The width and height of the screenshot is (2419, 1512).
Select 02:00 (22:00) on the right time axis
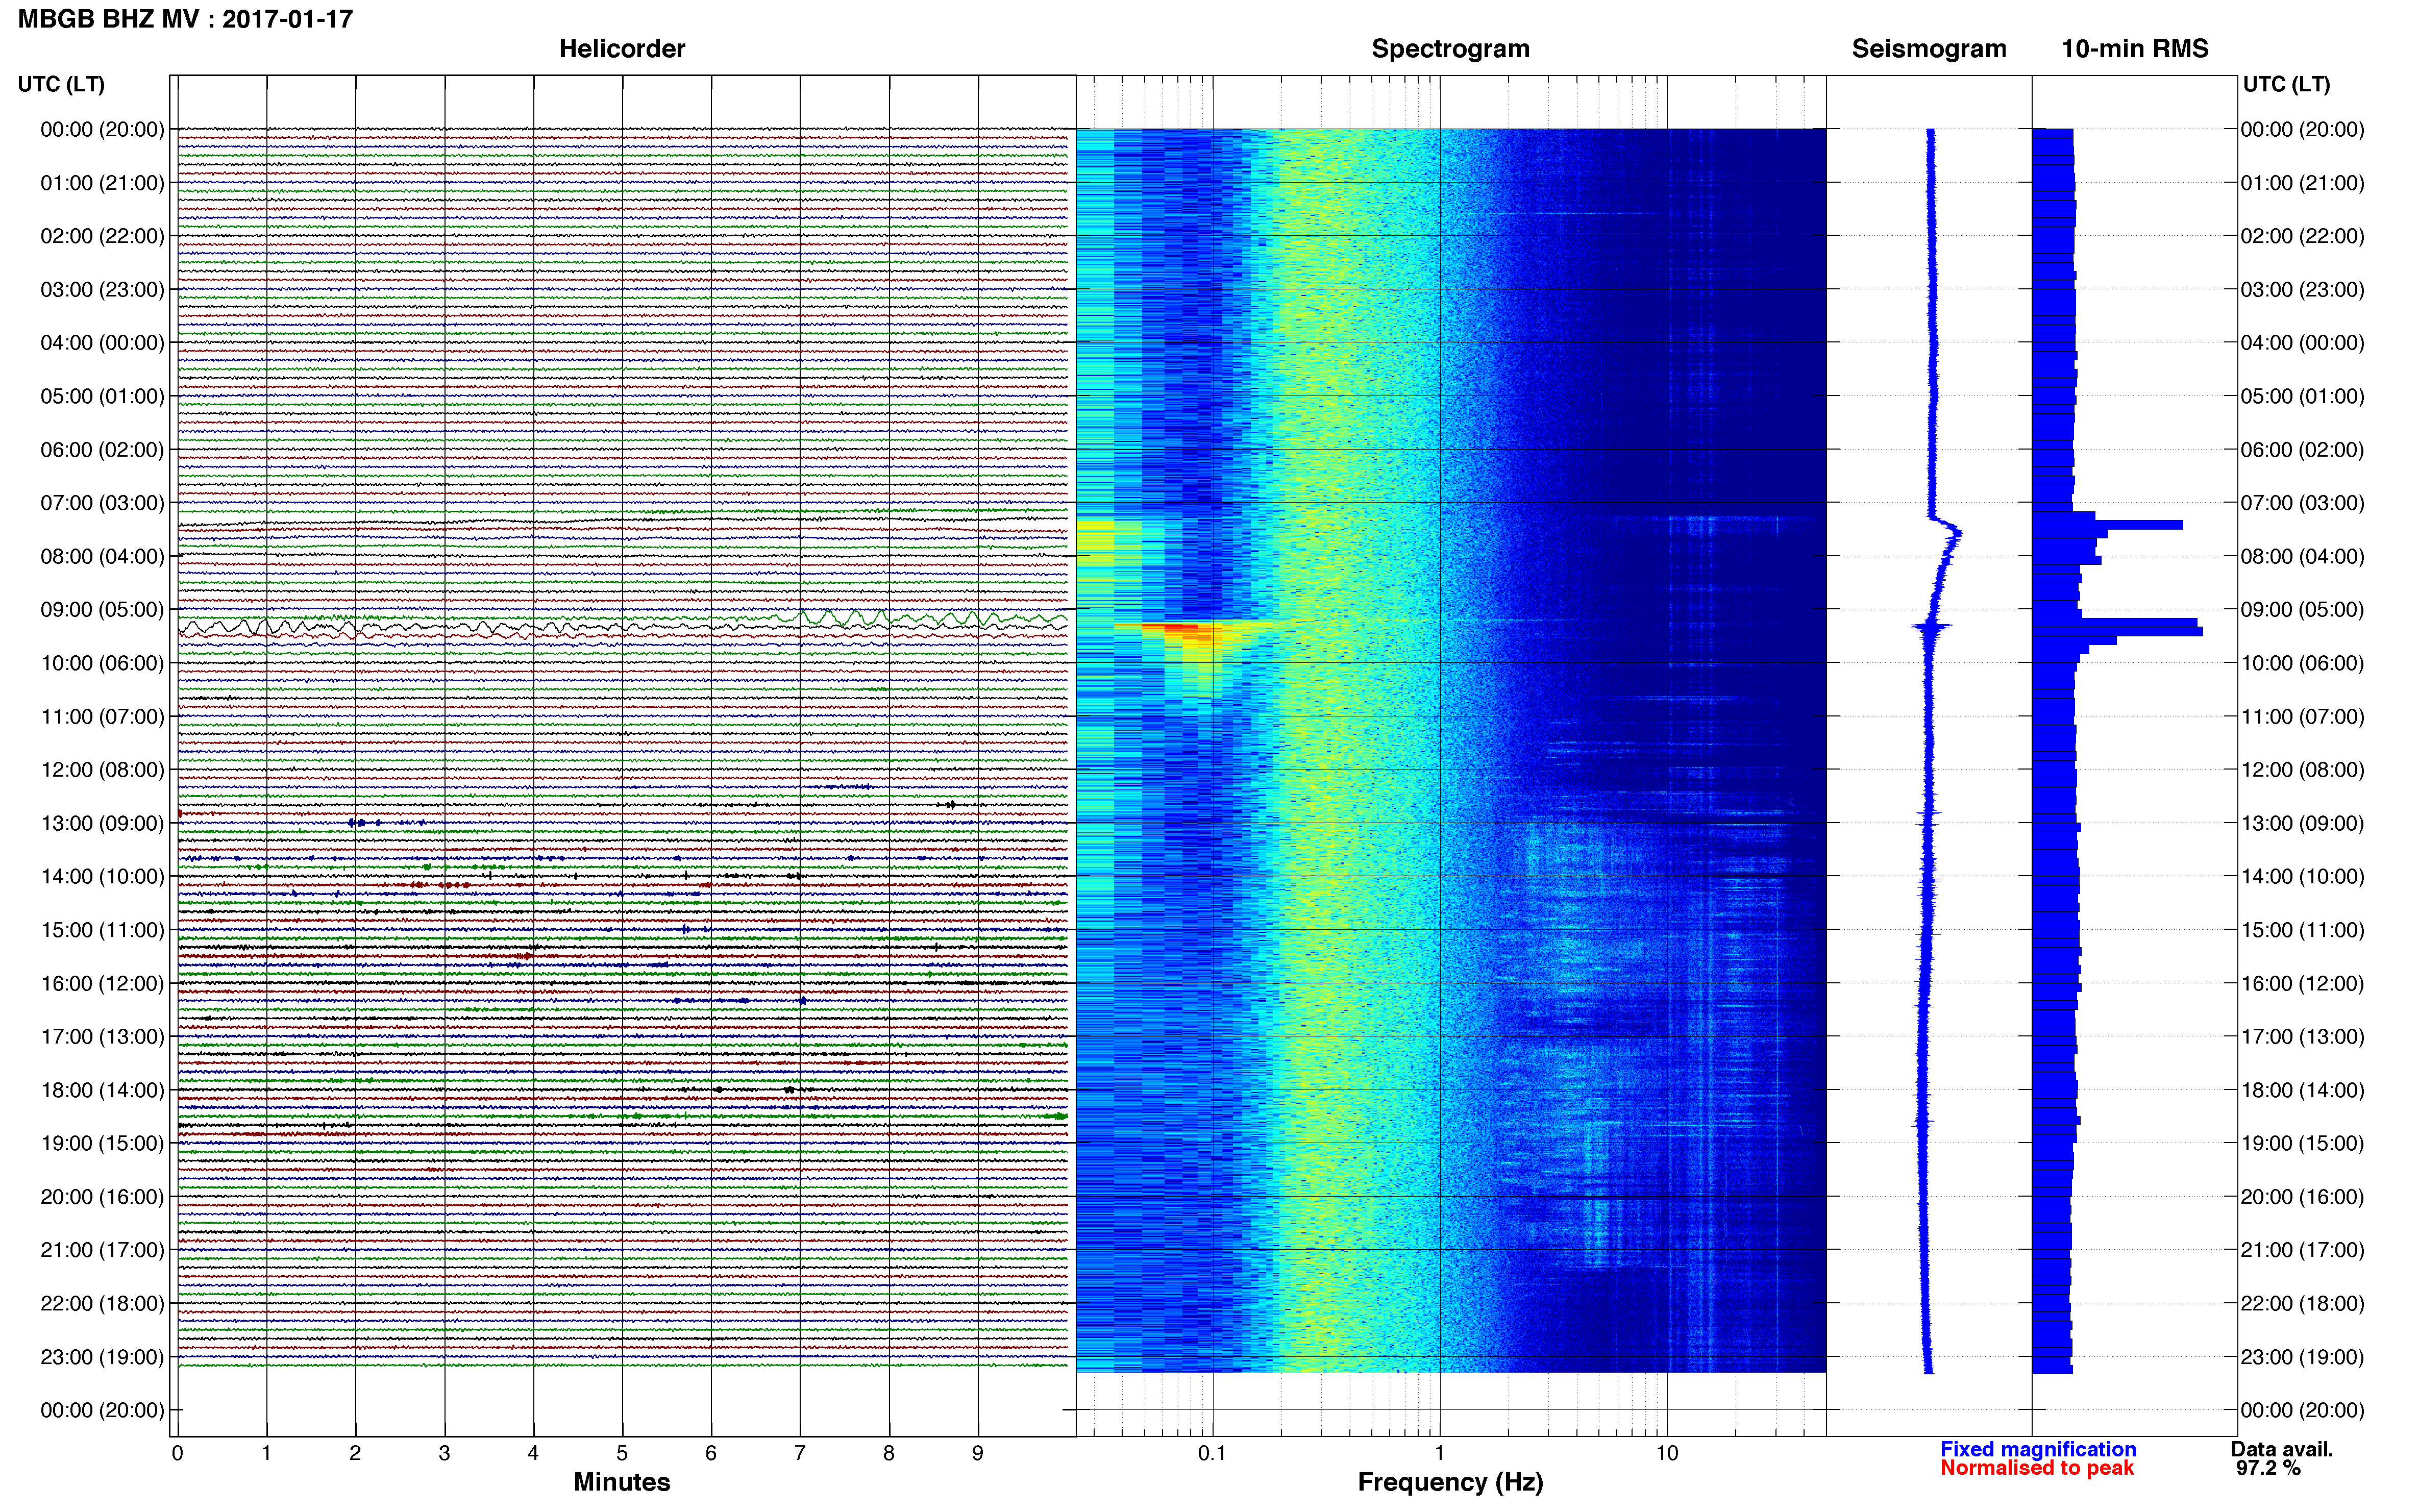pos(2302,236)
